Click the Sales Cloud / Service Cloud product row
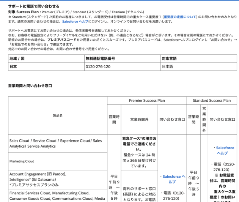239x202 pixels. pos(58,144)
